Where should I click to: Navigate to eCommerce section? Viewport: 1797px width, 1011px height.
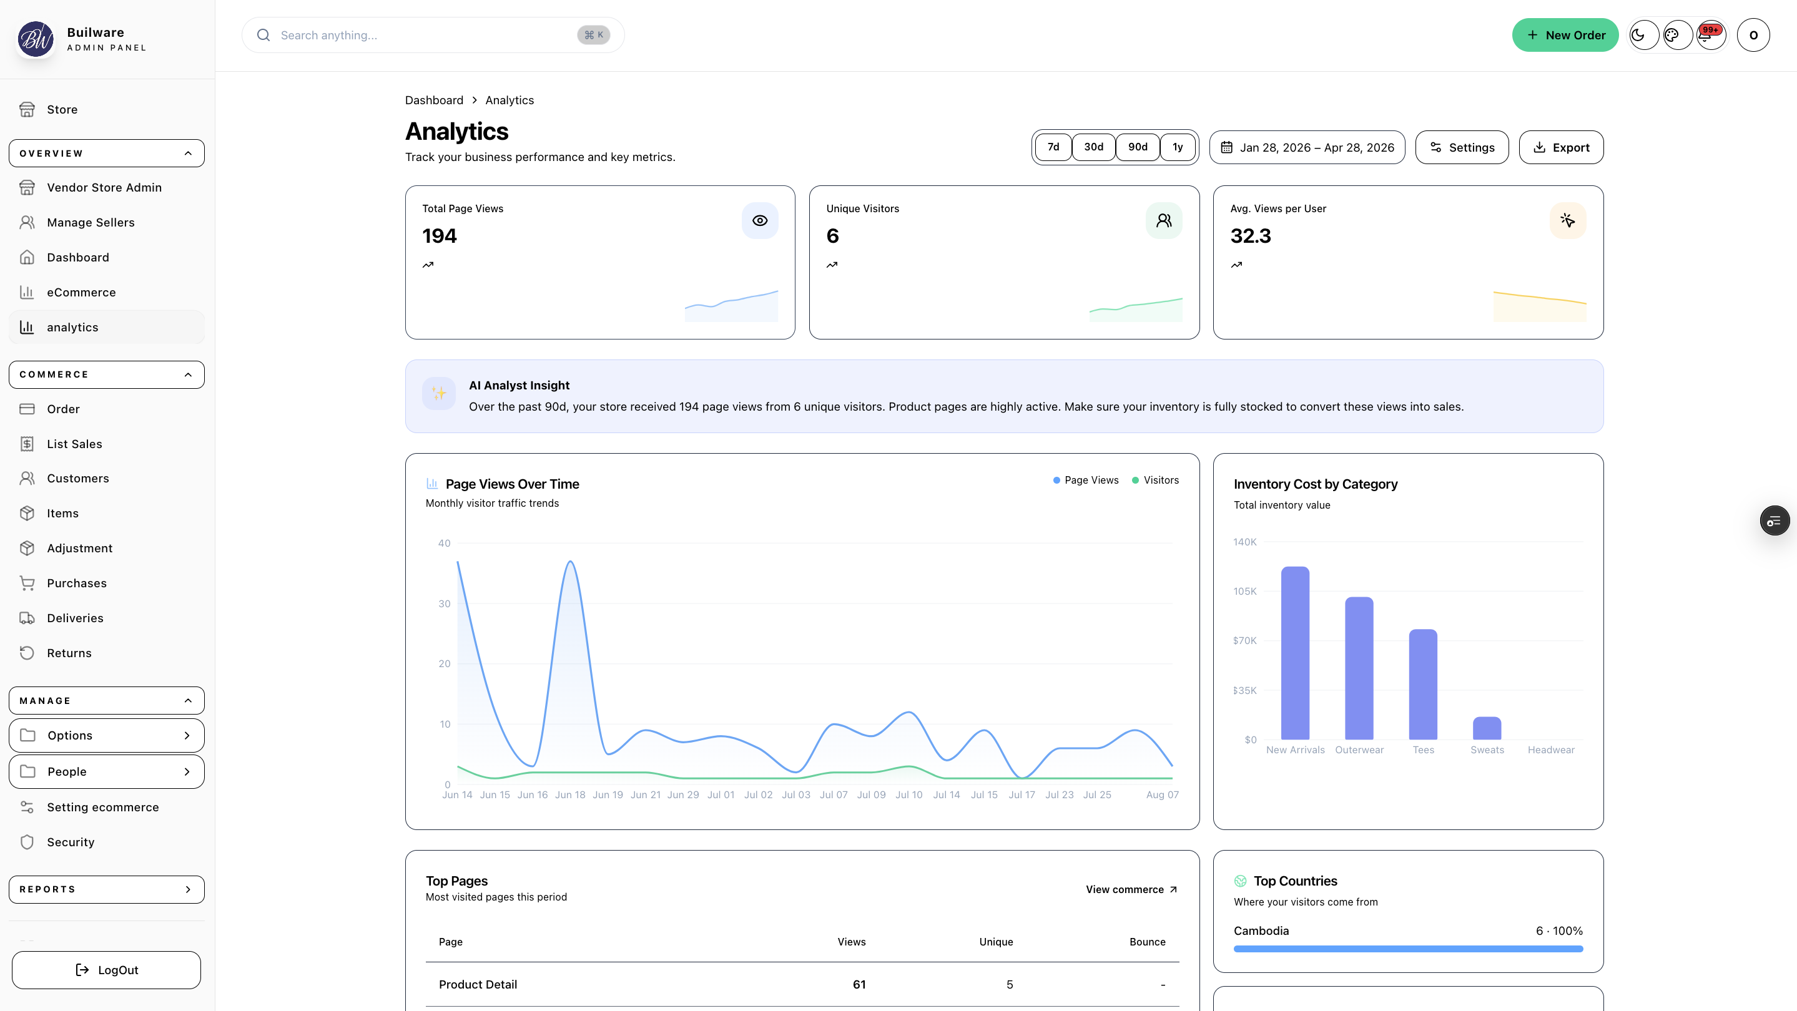[x=107, y=292]
